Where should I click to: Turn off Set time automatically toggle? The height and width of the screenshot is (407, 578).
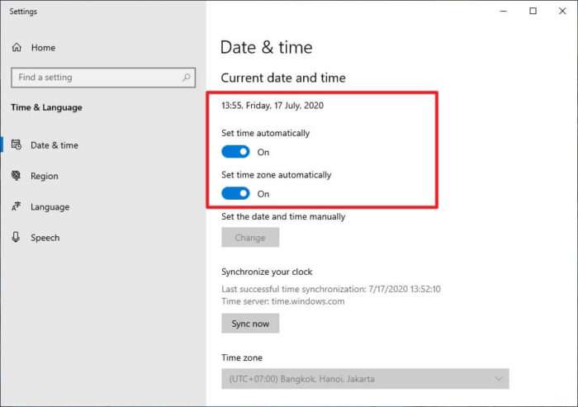click(x=235, y=152)
